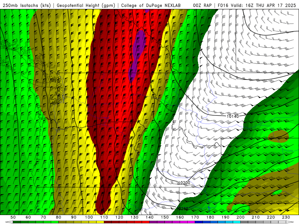Click the dark gray swatch just after 200
The width and height of the screenshot is (299, 224).
click(244, 222)
